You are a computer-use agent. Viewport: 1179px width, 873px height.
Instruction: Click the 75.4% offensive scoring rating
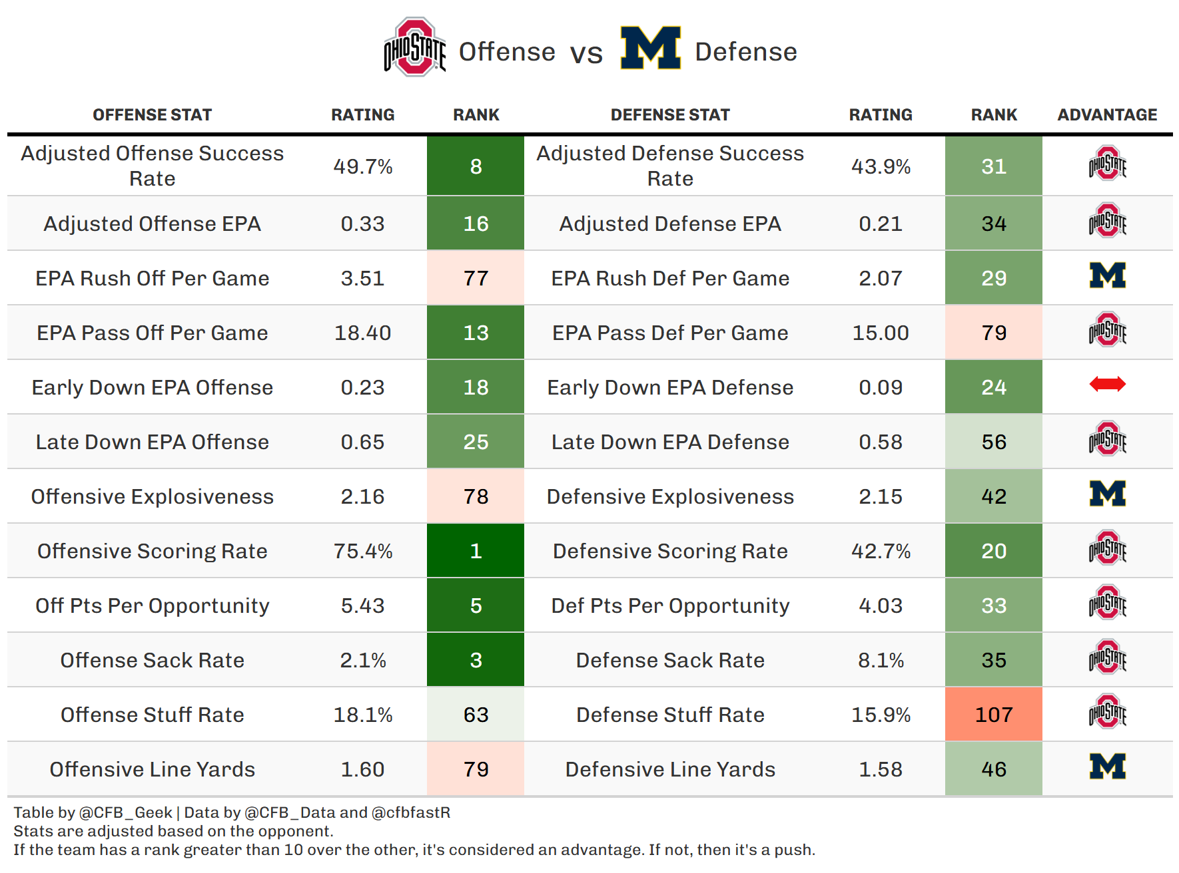[x=363, y=551]
